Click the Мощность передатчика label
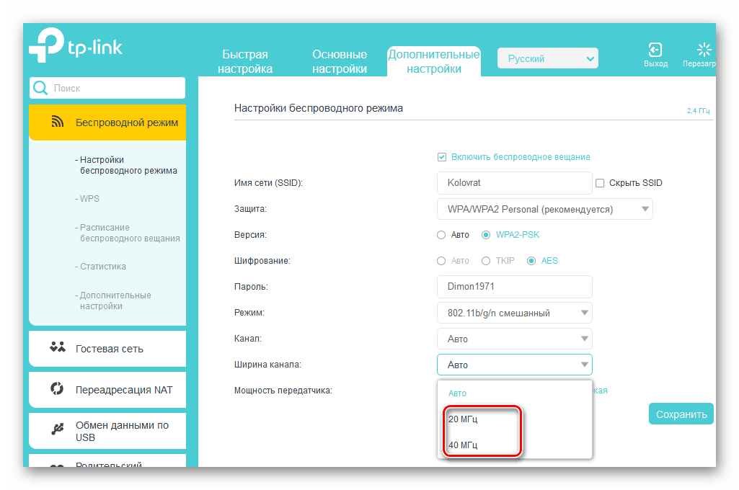This screenshot has height=490, width=739. pyautogui.click(x=283, y=391)
